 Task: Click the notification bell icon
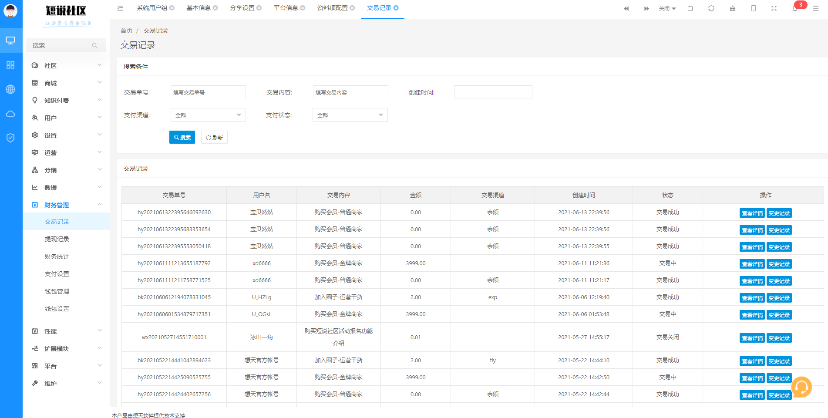pyautogui.click(x=795, y=8)
